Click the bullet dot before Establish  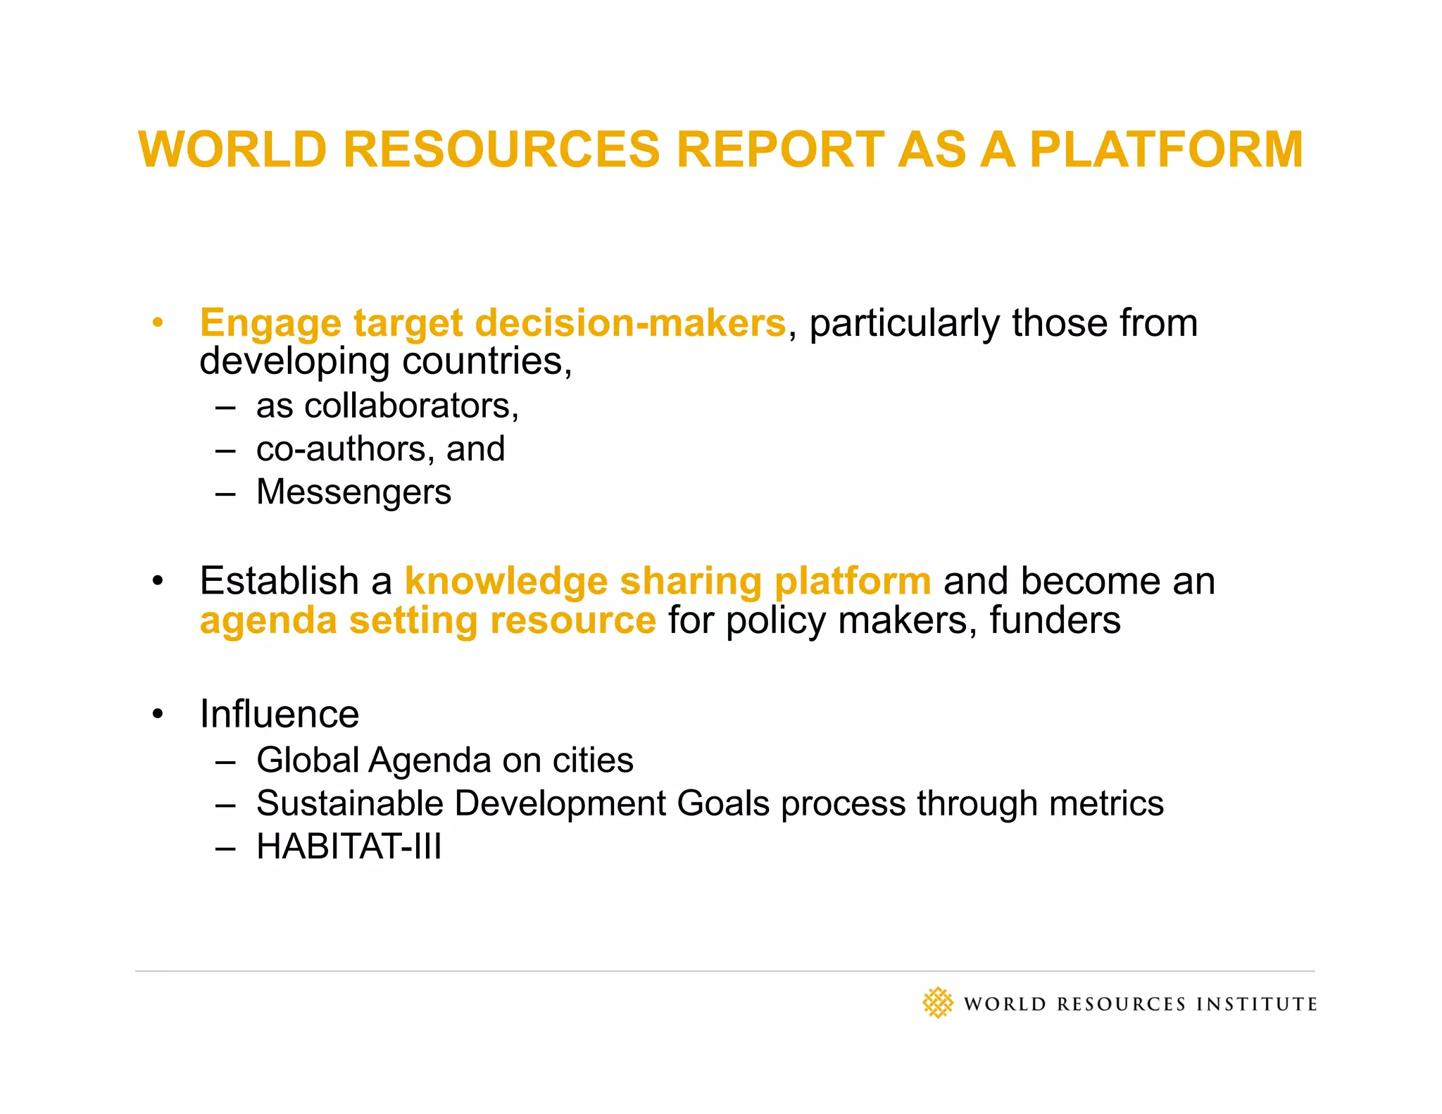[158, 582]
